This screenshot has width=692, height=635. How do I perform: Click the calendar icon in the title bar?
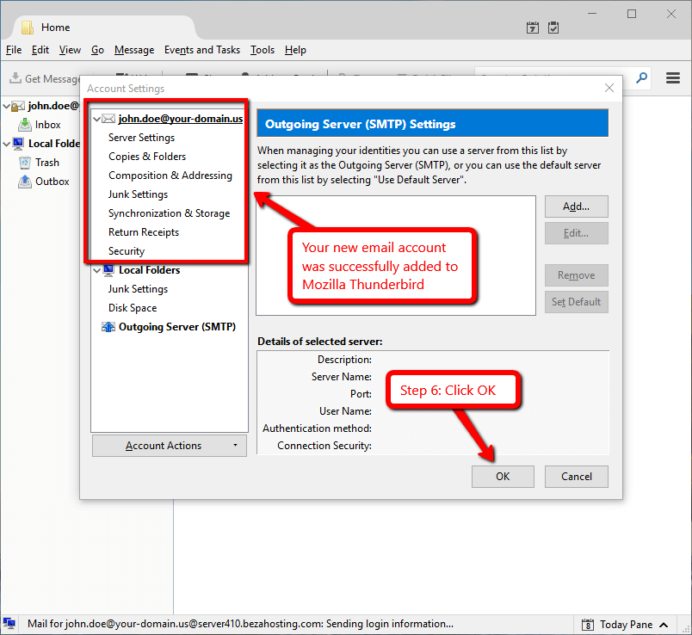(533, 28)
